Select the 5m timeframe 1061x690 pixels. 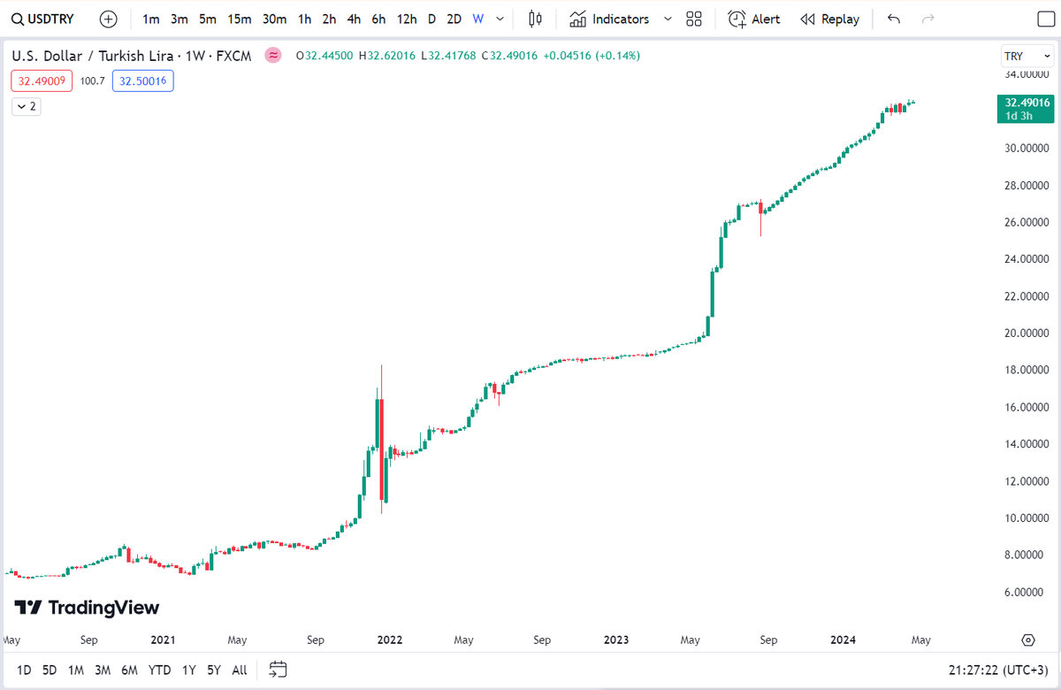tap(208, 19)
